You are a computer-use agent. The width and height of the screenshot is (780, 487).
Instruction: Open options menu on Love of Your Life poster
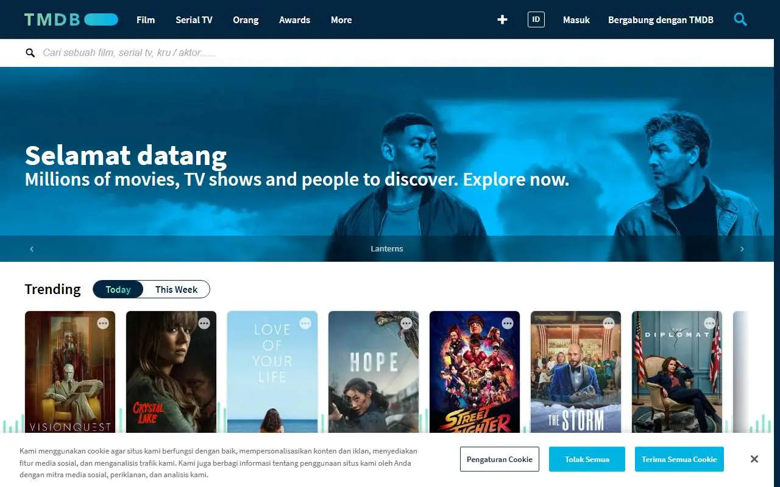[x=305, y=323]
